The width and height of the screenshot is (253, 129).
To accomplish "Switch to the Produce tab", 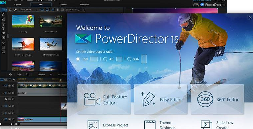I will pyautogui.click(x=63, y=5).
